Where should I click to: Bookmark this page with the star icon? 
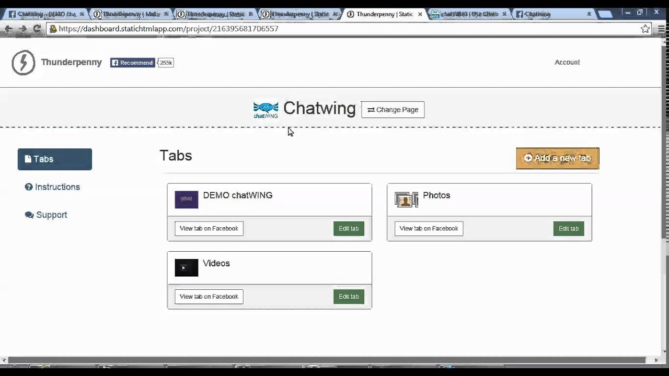pos(645,29)
